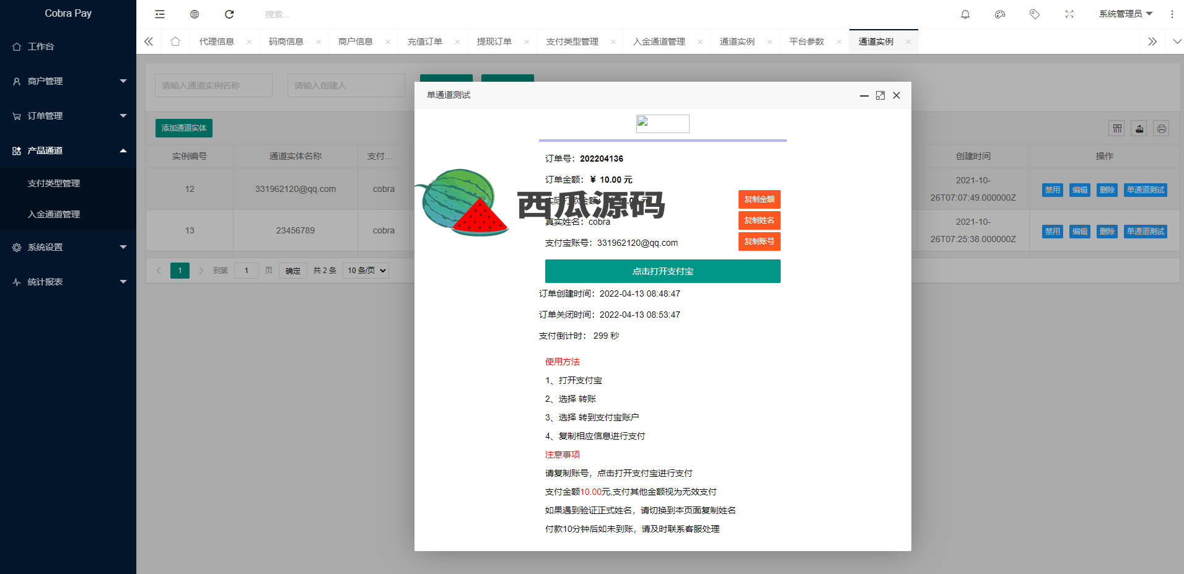Screen dimensions: 1184x574
Task: Open 系统管理员 user dropdown
Action: 1125,14
